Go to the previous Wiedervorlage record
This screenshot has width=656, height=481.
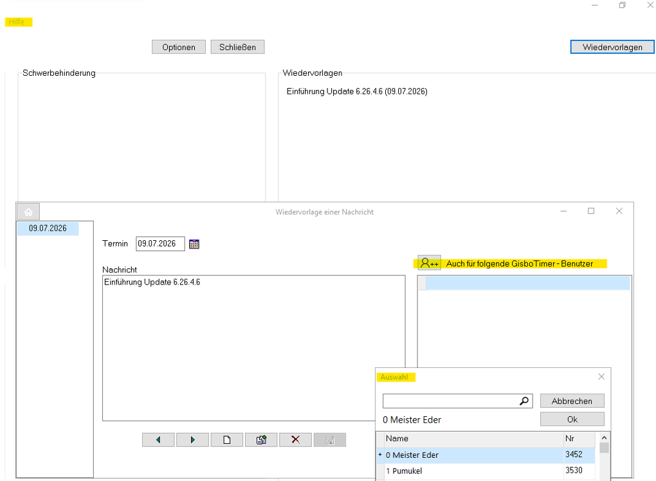tap(158, 440)
